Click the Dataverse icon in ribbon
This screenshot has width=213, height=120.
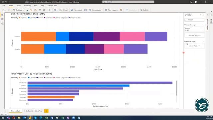tap(44, 10)
